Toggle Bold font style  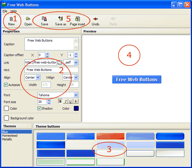(x=60, y=101)
